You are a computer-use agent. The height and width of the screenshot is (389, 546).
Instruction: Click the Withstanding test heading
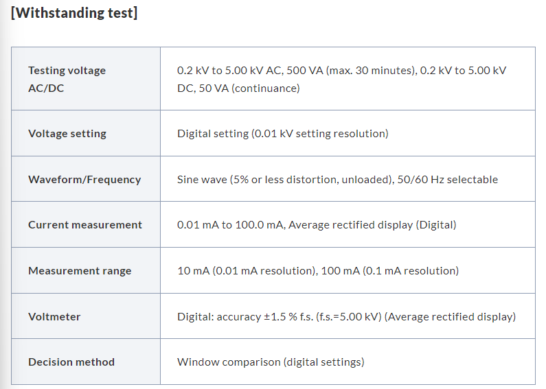(x=74, y=13)
